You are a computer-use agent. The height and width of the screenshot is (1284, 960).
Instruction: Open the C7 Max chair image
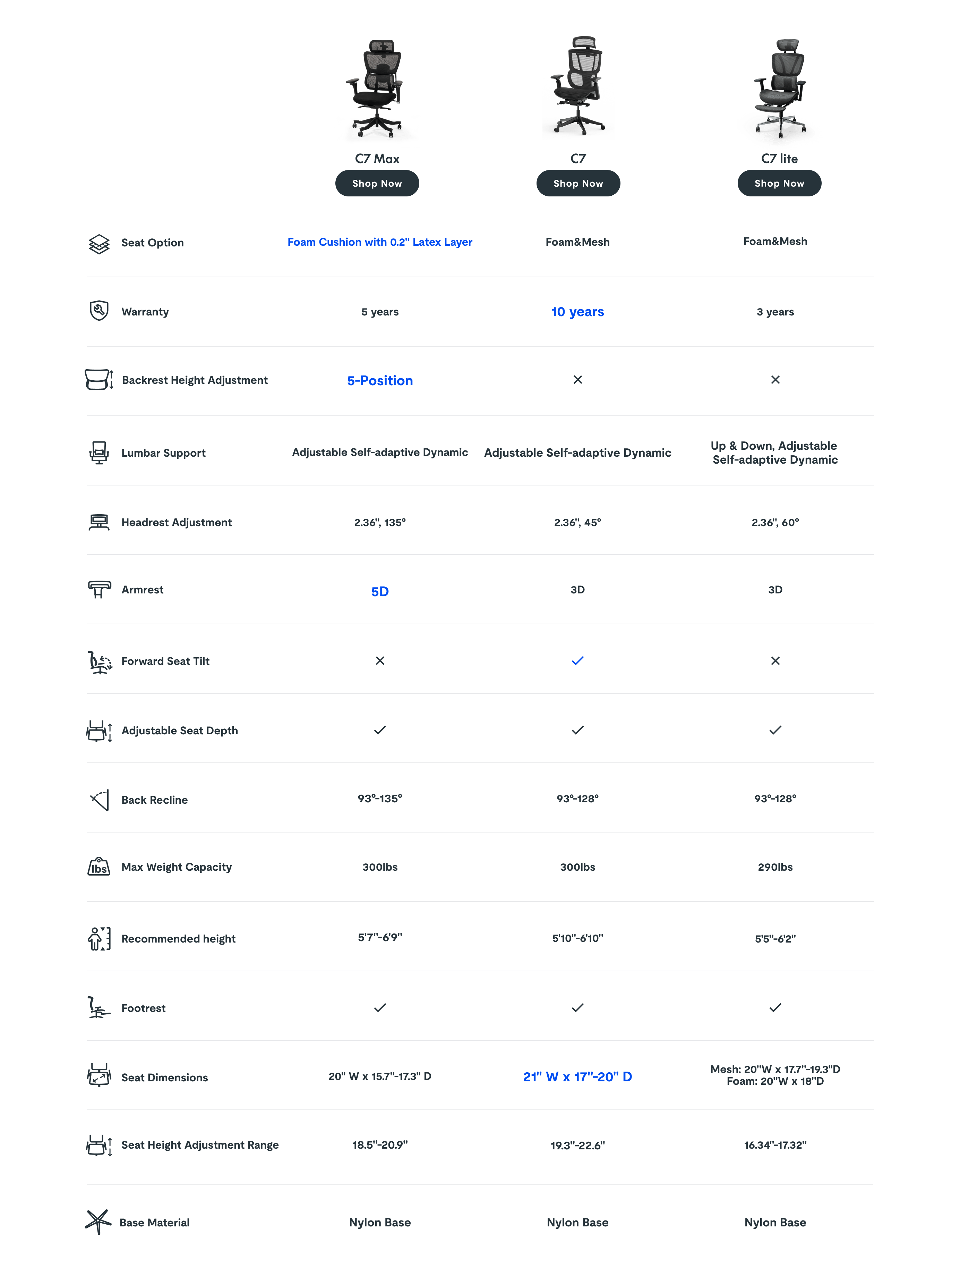[378, 91]
